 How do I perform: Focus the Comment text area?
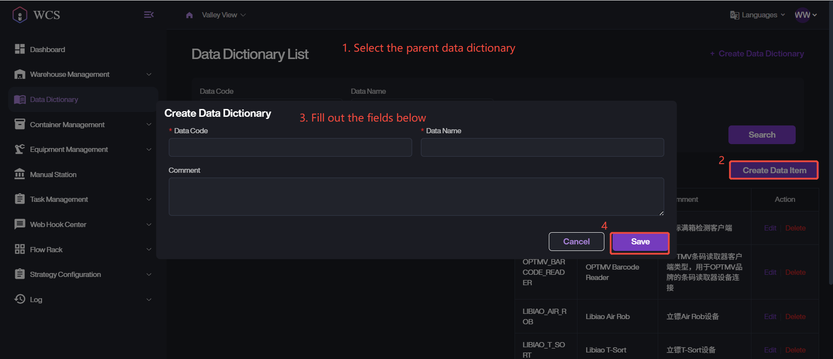pyautogui.click(x=416, y=196)
